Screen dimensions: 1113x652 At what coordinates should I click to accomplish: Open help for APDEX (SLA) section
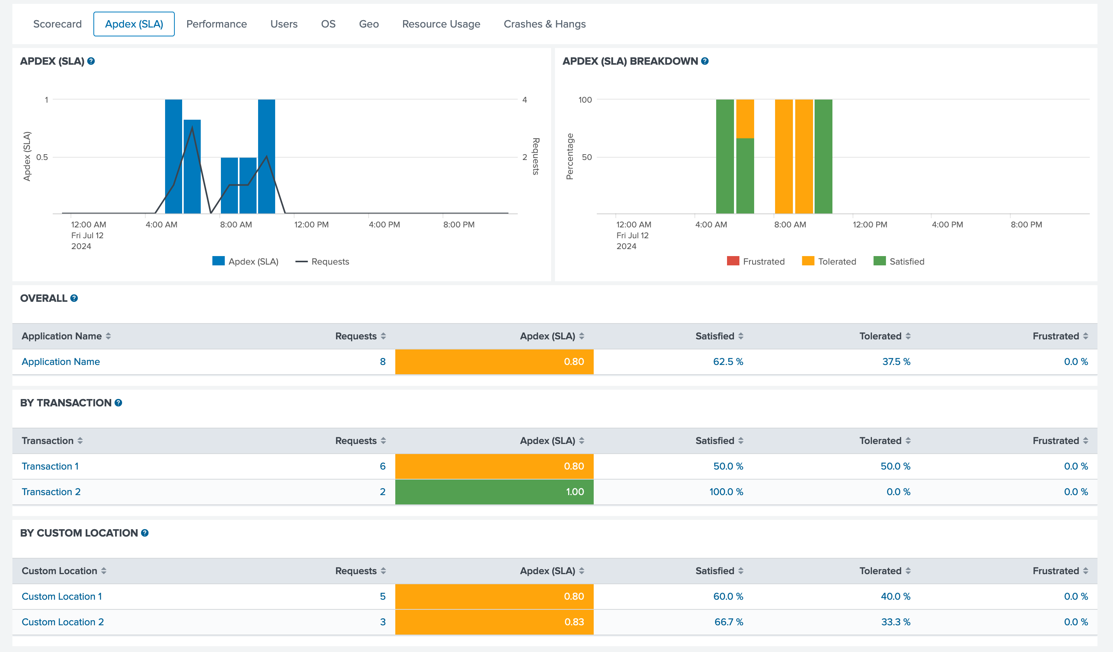pos(91,61)
